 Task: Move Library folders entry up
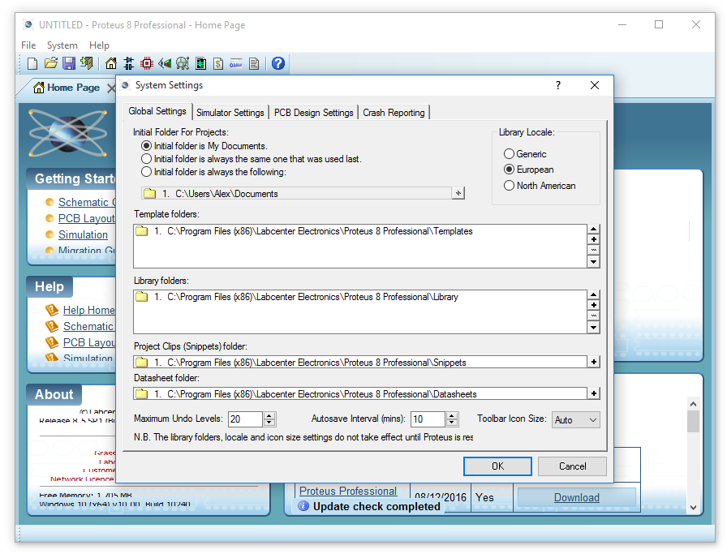pos(593,295)
